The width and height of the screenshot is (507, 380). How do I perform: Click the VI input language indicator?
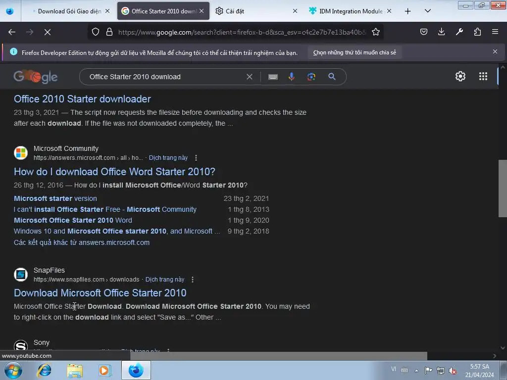(394, 369)
